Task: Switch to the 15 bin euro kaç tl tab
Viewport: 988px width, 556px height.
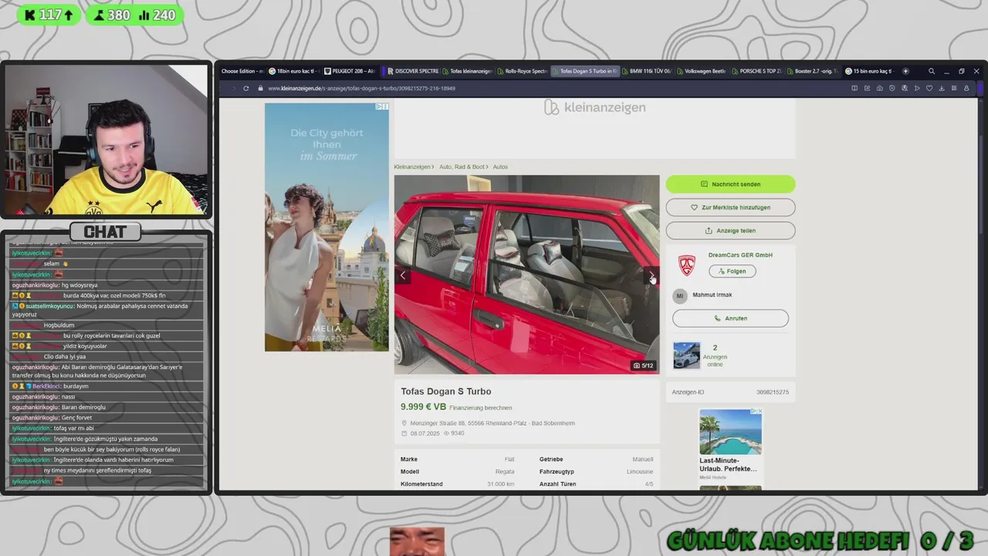Action: coord(868,71)
